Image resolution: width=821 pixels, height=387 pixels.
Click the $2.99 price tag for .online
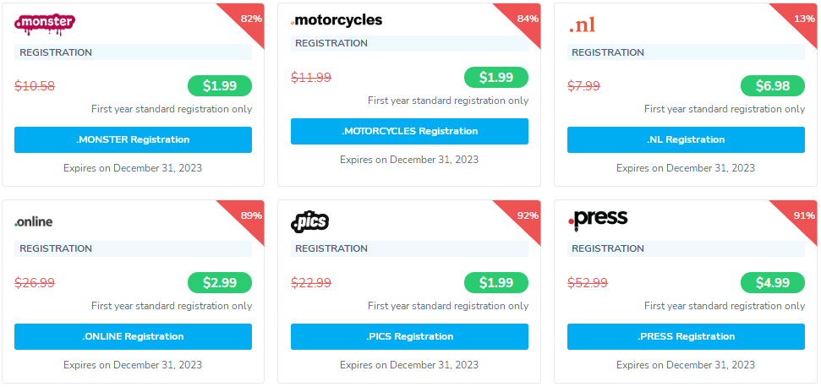tap(219, 282)
